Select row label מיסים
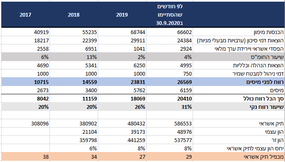The height and width of the screenshot is (162, 285). coord(277,91)
